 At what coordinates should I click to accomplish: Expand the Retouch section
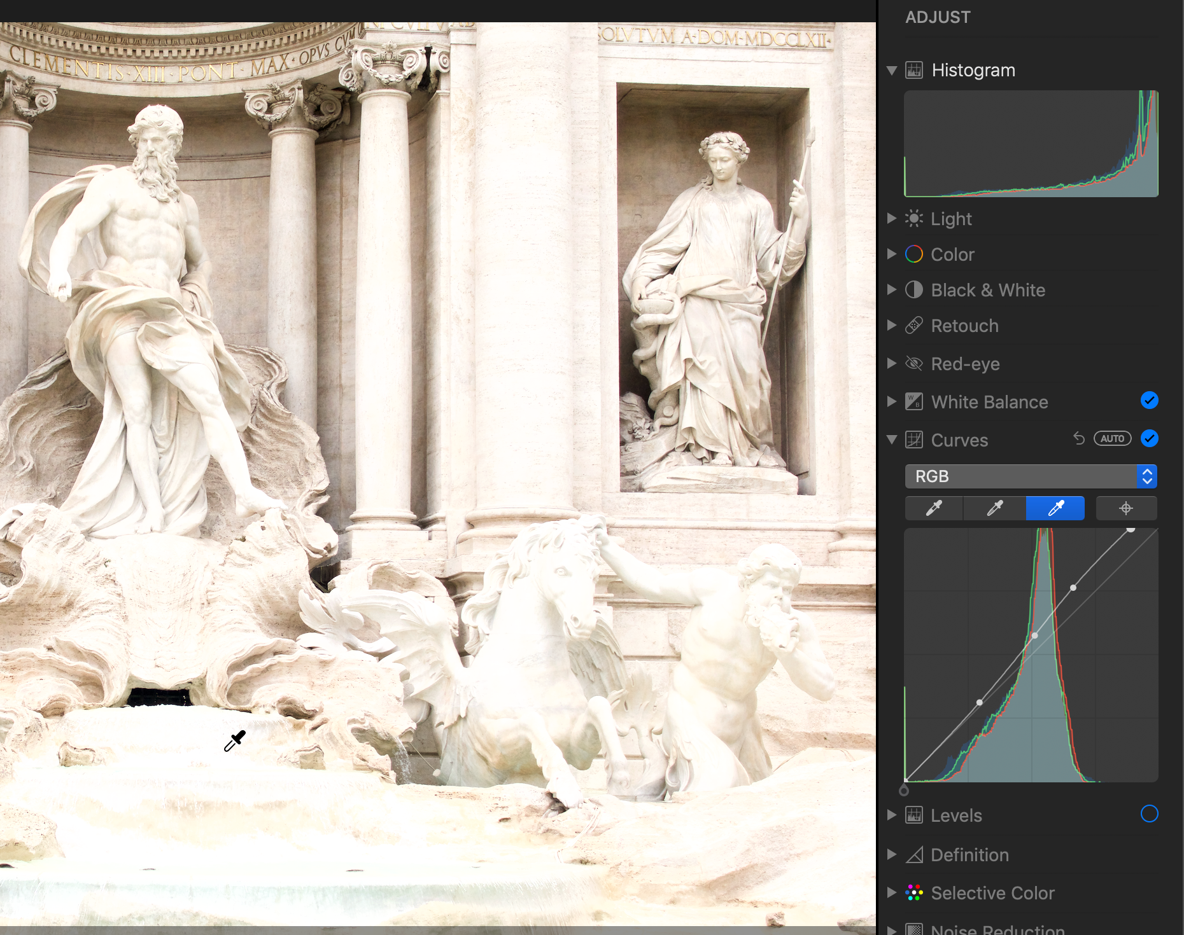point(892,325)
